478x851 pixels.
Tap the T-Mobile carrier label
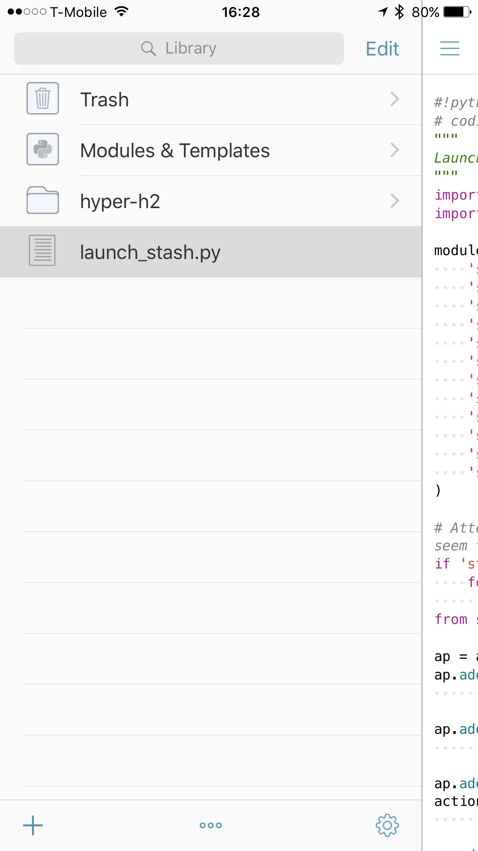click(x=79, y=12)
